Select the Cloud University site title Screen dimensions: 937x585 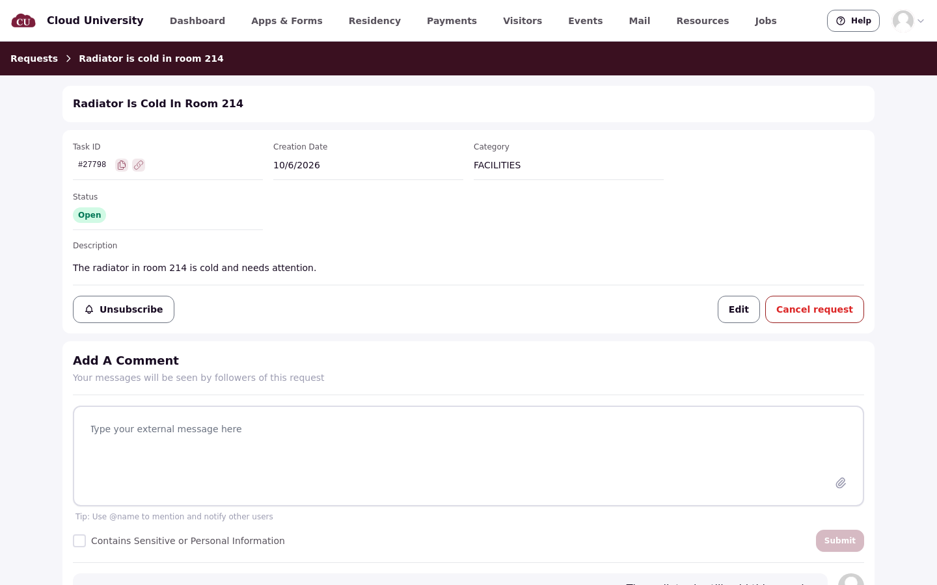(x=95, y=20)
